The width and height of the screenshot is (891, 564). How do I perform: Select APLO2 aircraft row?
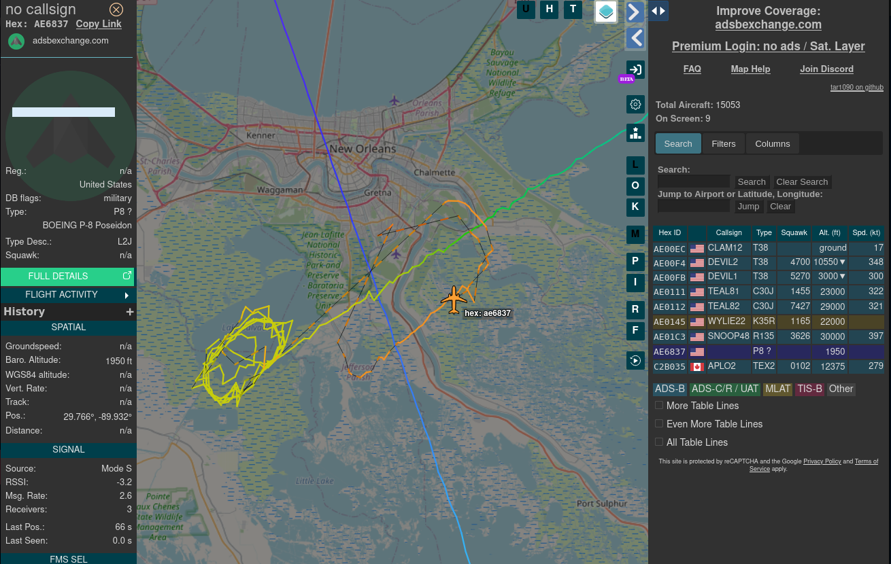point(769,367)
